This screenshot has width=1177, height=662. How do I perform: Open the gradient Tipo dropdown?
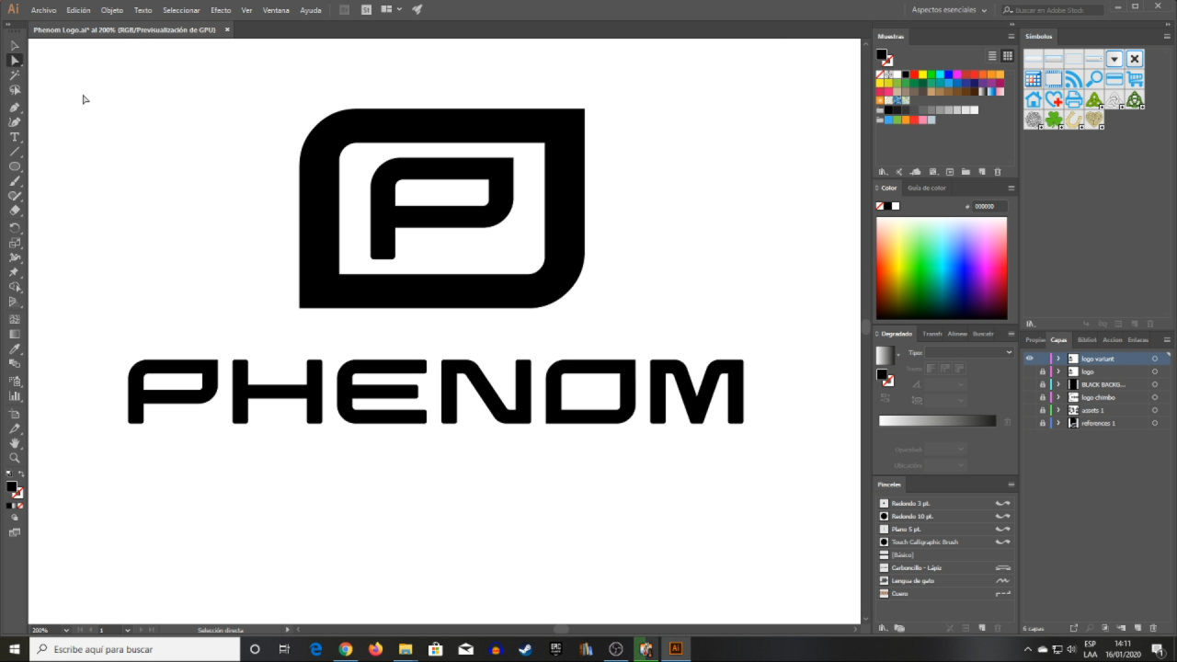(969, 352)
